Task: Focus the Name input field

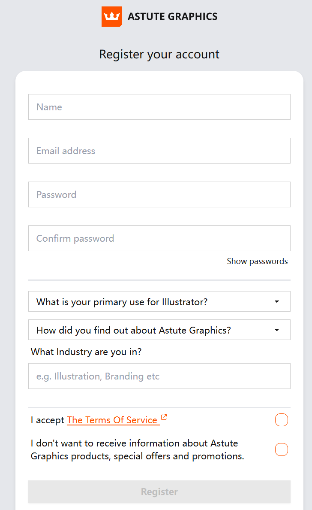Action: [x=159, y=107]
